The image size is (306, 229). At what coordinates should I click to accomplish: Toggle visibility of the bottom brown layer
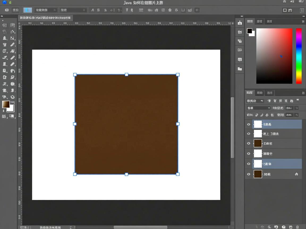(x=249, y=174)
